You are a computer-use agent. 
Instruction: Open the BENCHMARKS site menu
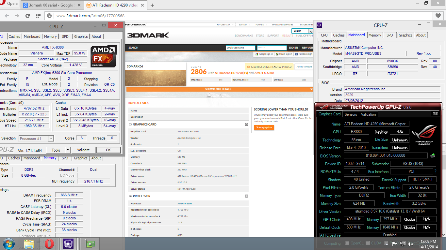pyautogui.click(x=244, y=36)
